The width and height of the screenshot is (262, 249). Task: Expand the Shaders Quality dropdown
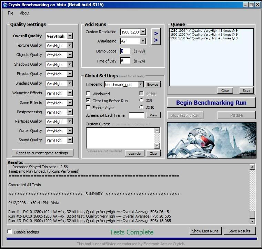[x=70, y=84]
